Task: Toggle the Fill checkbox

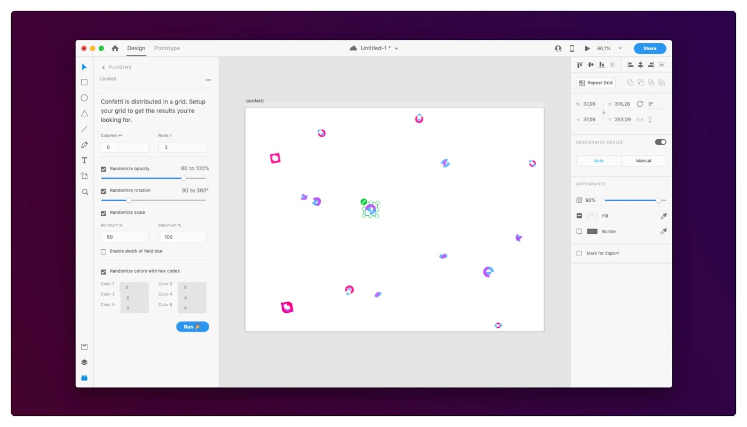Action: pyautogui.click(x=579, y=216)
